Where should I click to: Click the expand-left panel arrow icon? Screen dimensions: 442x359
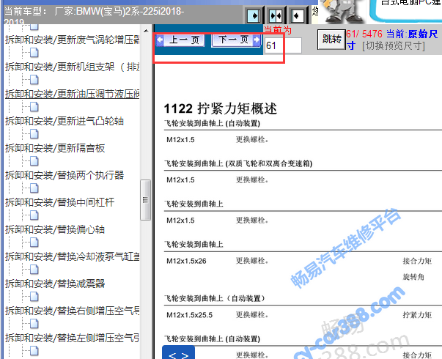pyautogui.click(x=297, y=16)
